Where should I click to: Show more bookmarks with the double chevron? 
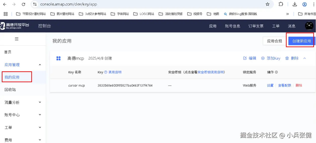point(287,14)
